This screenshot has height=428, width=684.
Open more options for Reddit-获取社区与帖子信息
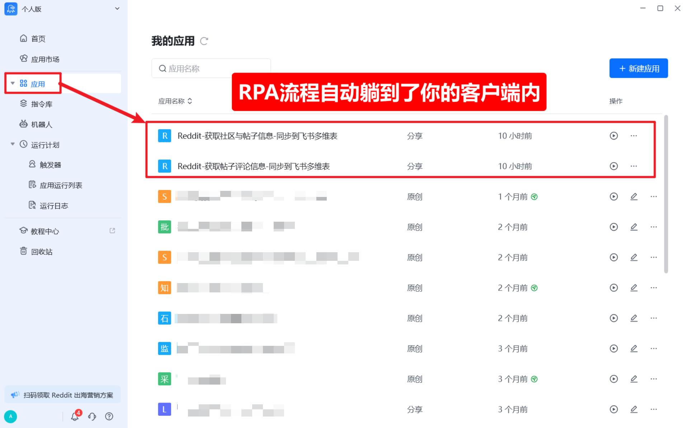(634, 136)
